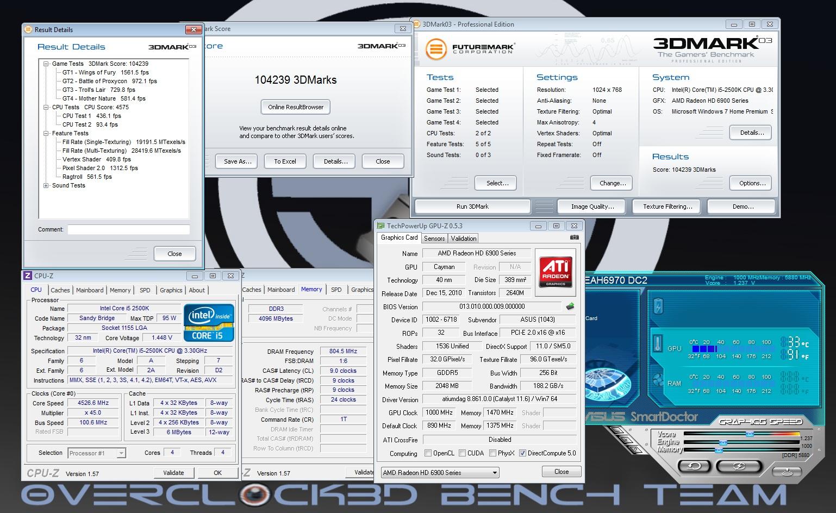Click the SmartDoctor lightning apply button
Image resolution: width=836 pixels, height=513 pixels.
pyautogui.click(x=739, y=466)
